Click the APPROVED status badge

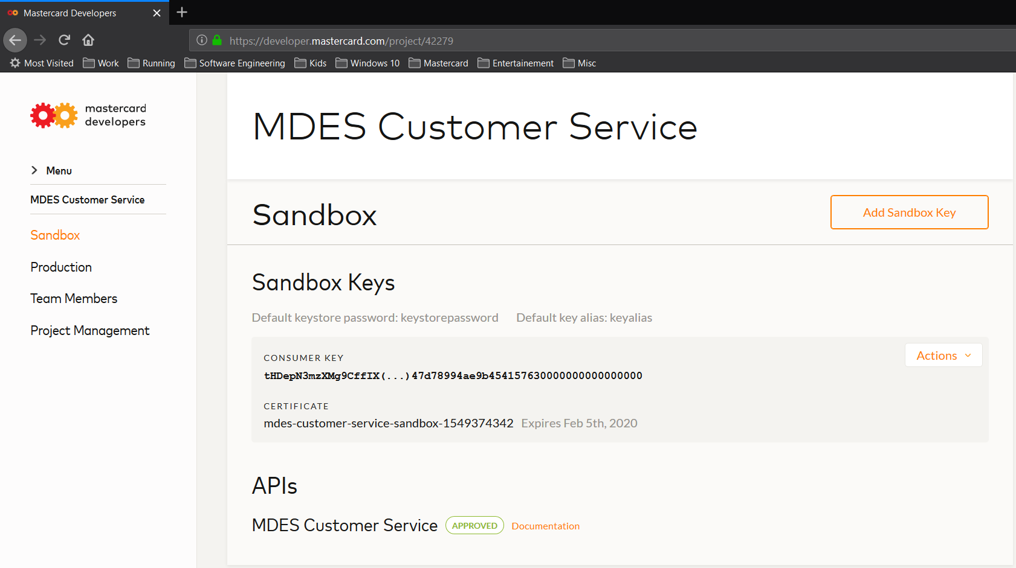coord(474,526)
